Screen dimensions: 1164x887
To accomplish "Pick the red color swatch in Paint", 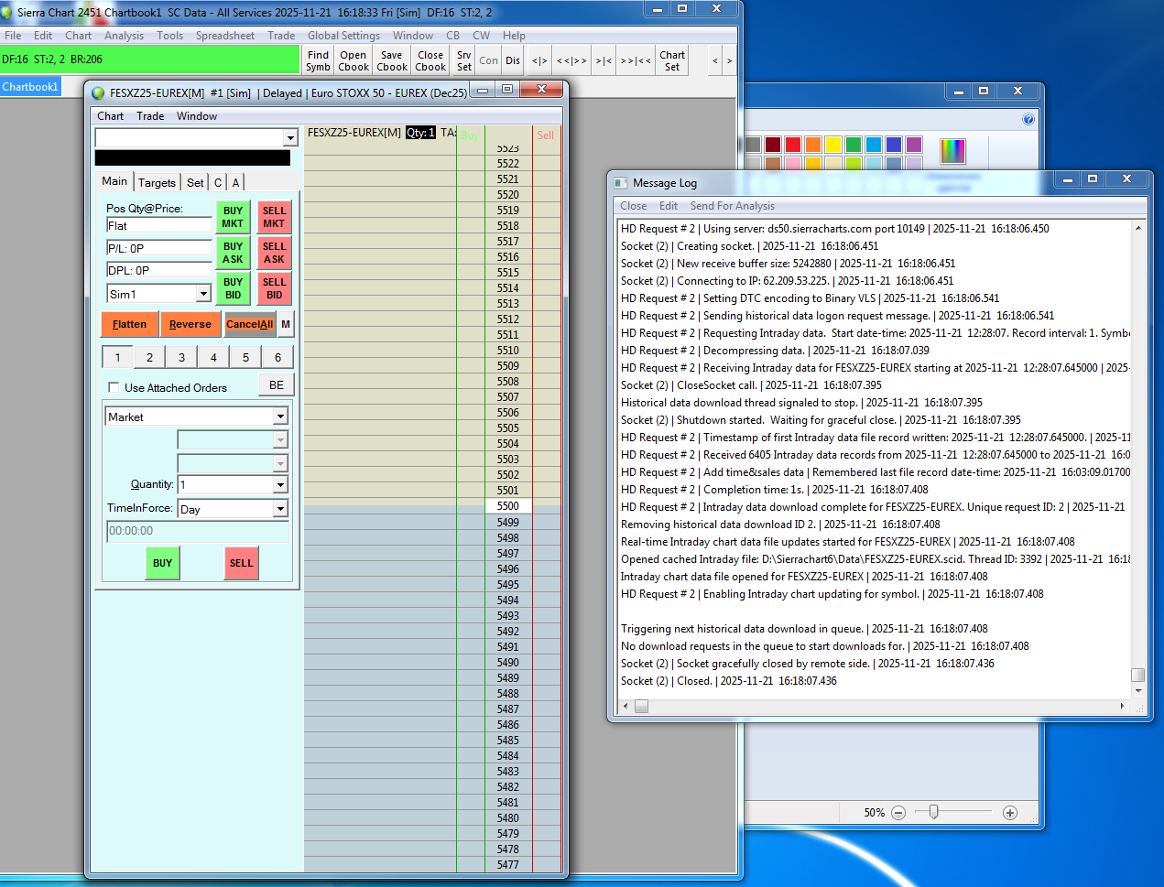I will pos(793,145).
